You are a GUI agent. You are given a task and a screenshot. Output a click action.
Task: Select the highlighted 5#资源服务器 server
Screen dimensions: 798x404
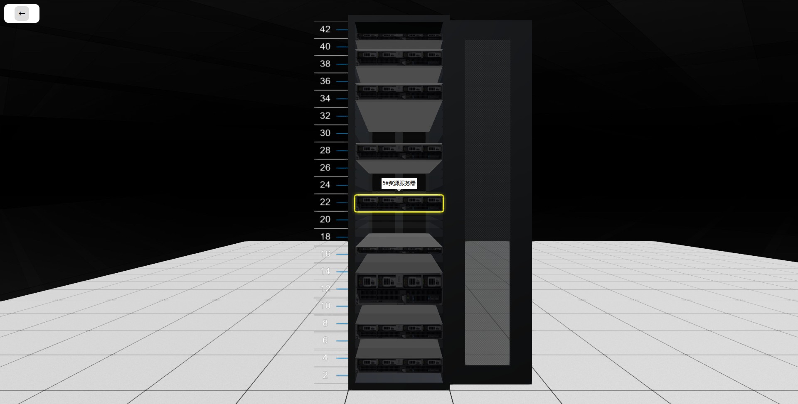(399, 203)
